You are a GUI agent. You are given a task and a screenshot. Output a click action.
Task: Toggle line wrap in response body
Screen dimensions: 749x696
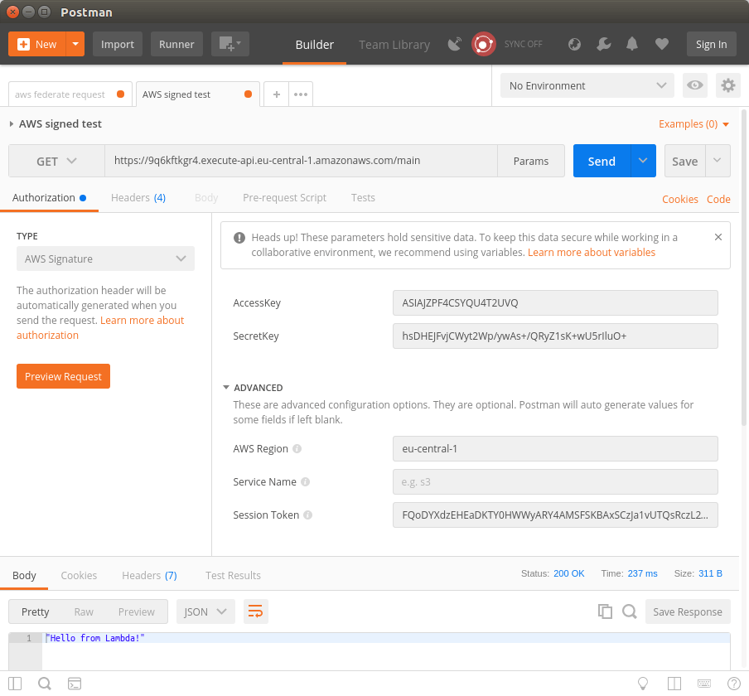coord(256,611)
